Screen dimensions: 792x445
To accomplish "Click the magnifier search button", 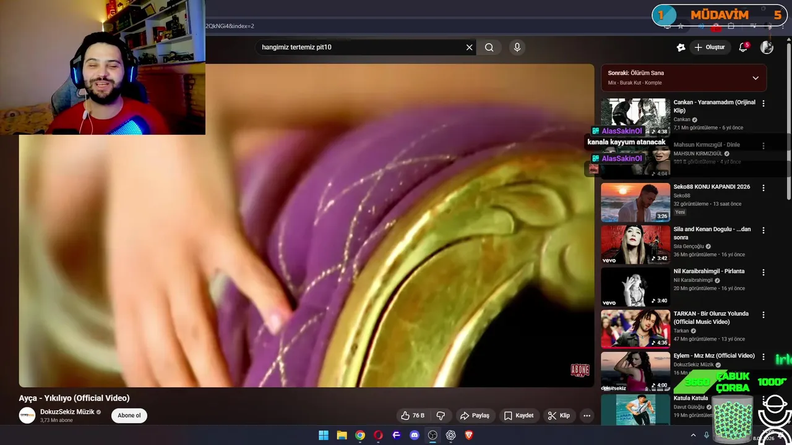I will pyautogui.click(x=489, y=48).
